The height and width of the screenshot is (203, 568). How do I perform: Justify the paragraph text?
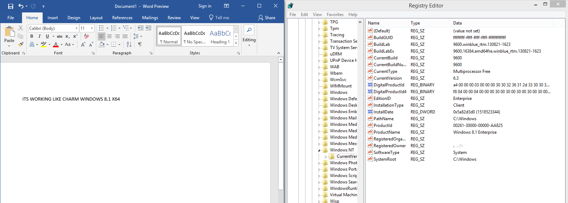(125, 36)
